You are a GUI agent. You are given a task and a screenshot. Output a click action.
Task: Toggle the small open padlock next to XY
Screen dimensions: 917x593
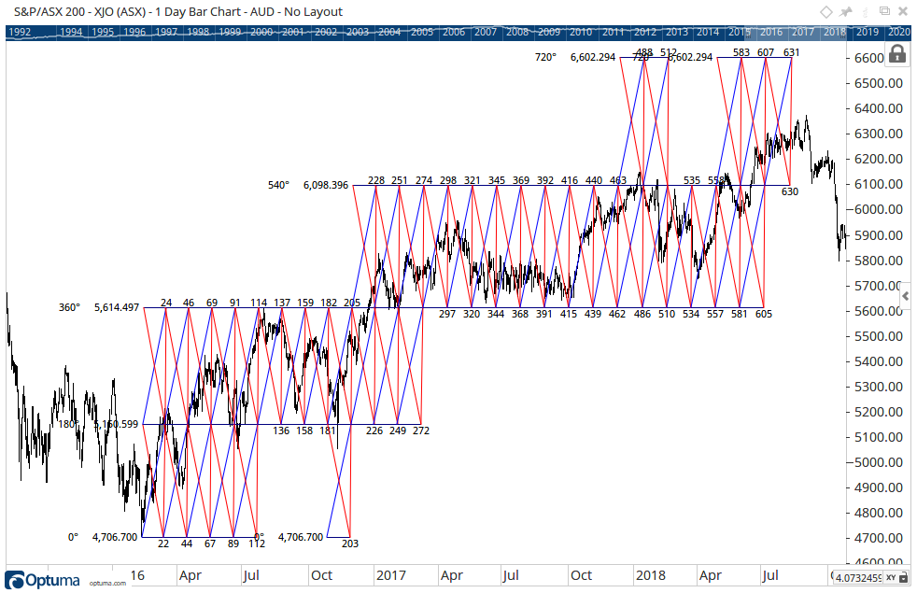904,577
